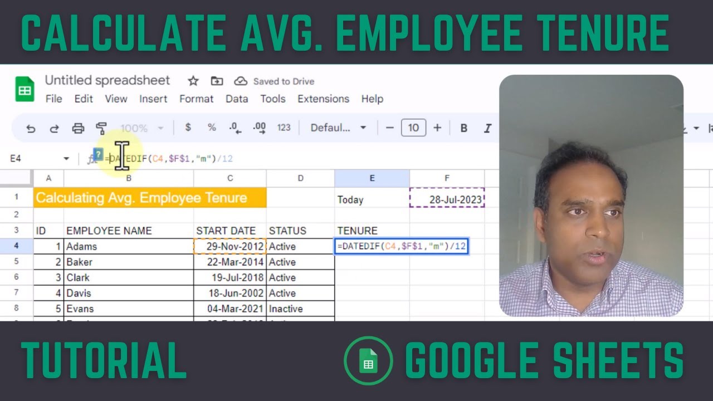Open the Help menu

(x=372, y=99)
